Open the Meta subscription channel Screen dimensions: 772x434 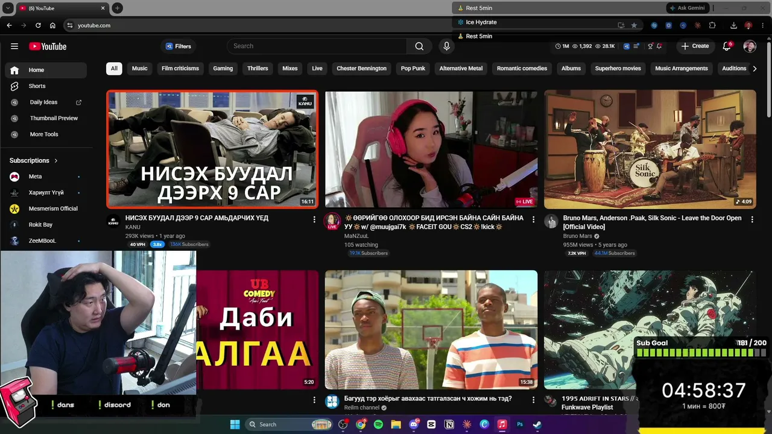[46, 177]
